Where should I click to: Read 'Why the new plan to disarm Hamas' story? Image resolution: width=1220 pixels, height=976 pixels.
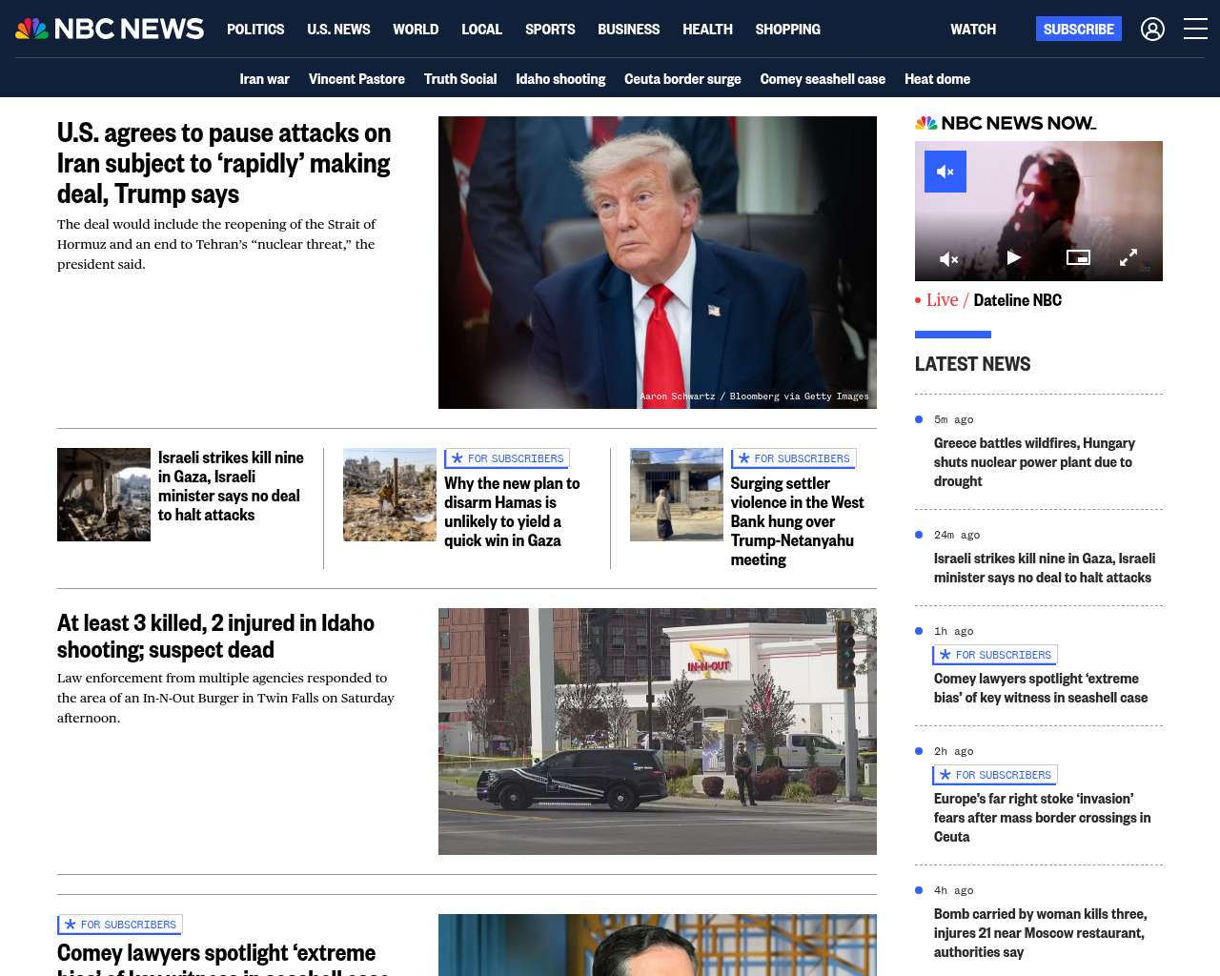pos(512,512)
